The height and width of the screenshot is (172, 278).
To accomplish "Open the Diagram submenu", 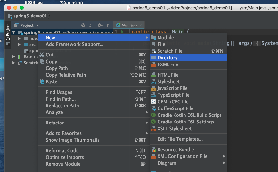I will point(188,163).
